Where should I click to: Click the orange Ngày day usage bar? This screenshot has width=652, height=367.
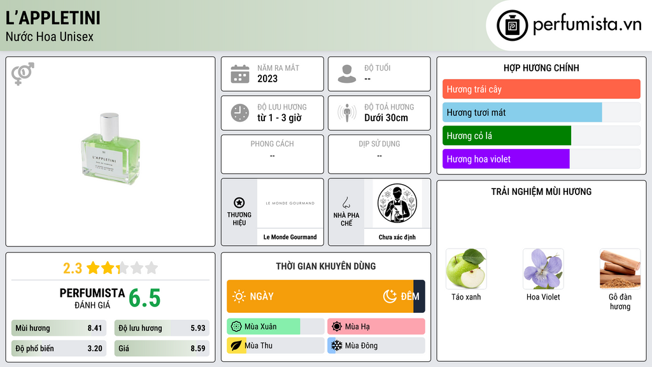[x=320, y=296]
